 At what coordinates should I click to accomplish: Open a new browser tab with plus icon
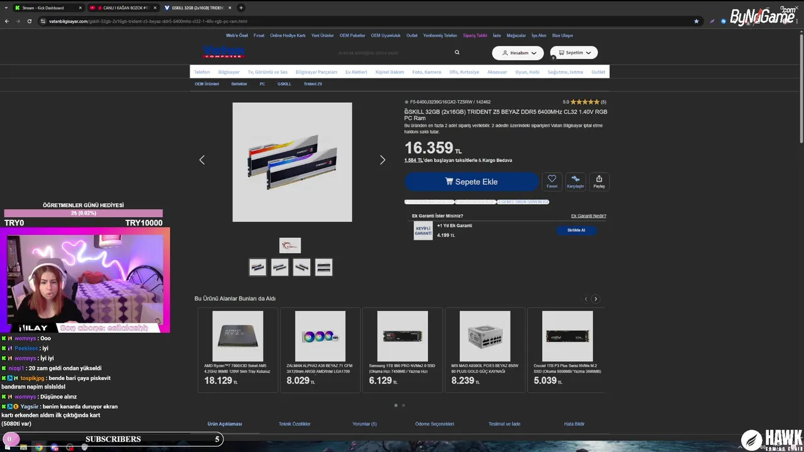[x=241, y=8]
